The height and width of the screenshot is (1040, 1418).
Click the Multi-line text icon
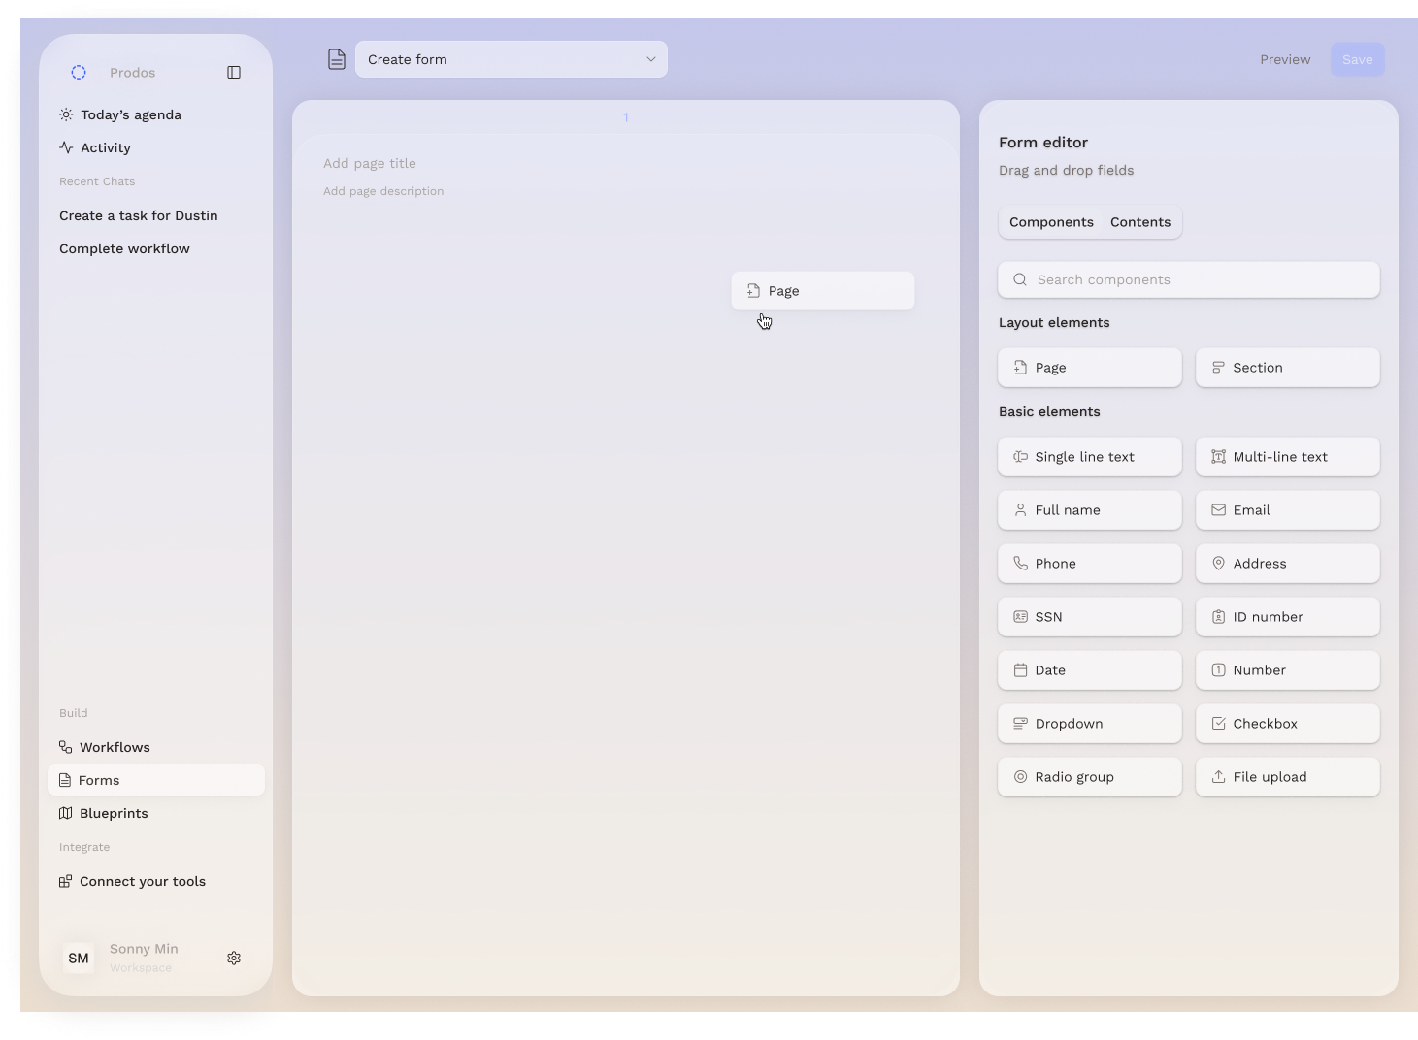[1218, 457]
